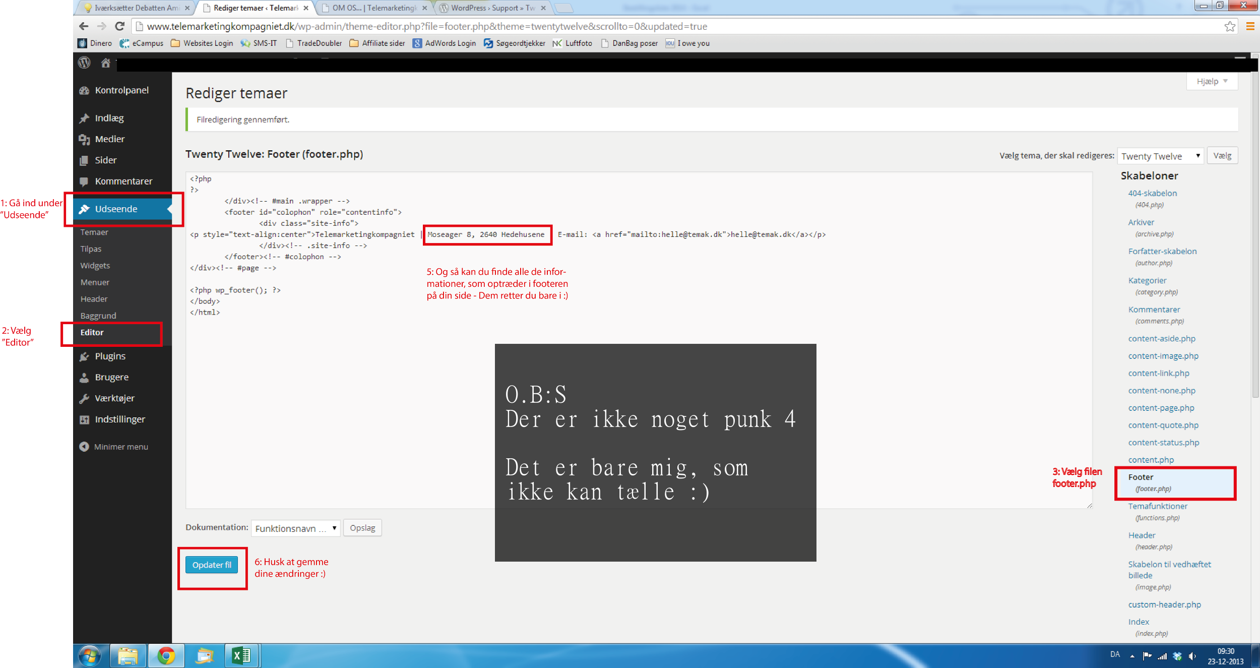Image resolution: width=1260 pixels, height=668 pixels.
Task: Click the Opdater fil button
Action: [x=212, y=565]
